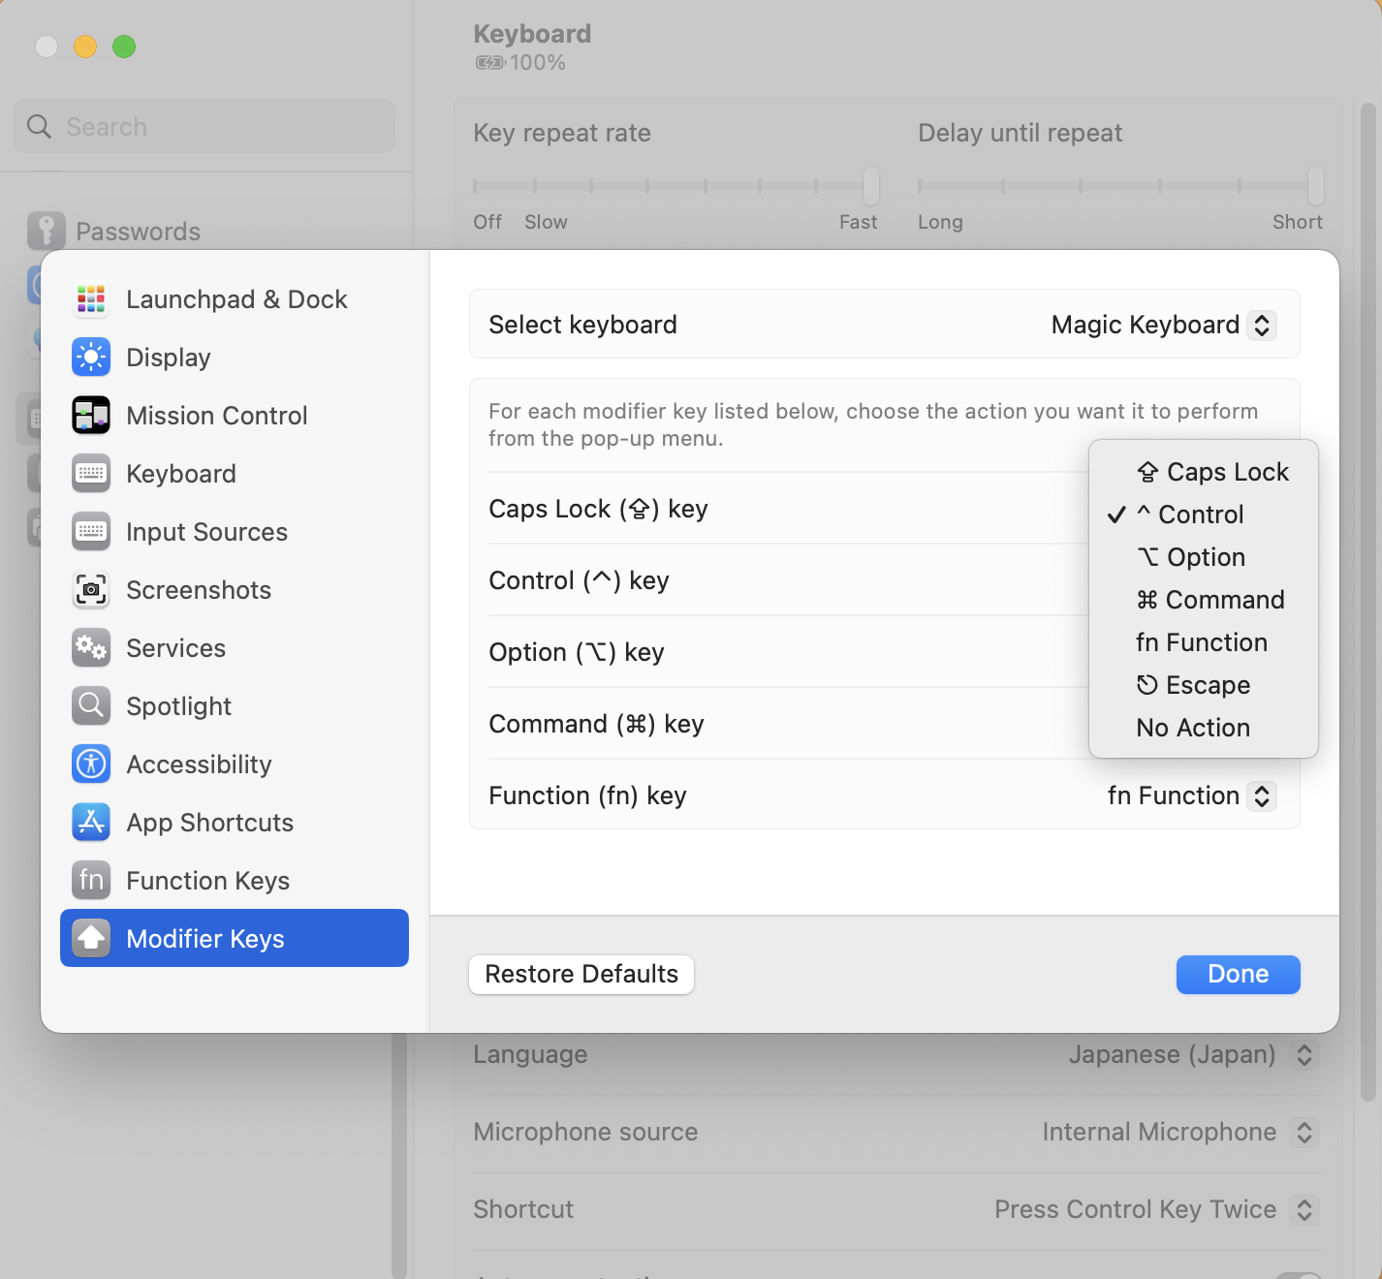Click the Passwords key icon in background sidebar
The height and width of the screenshot is (1279, 1382).
point(47,231)
